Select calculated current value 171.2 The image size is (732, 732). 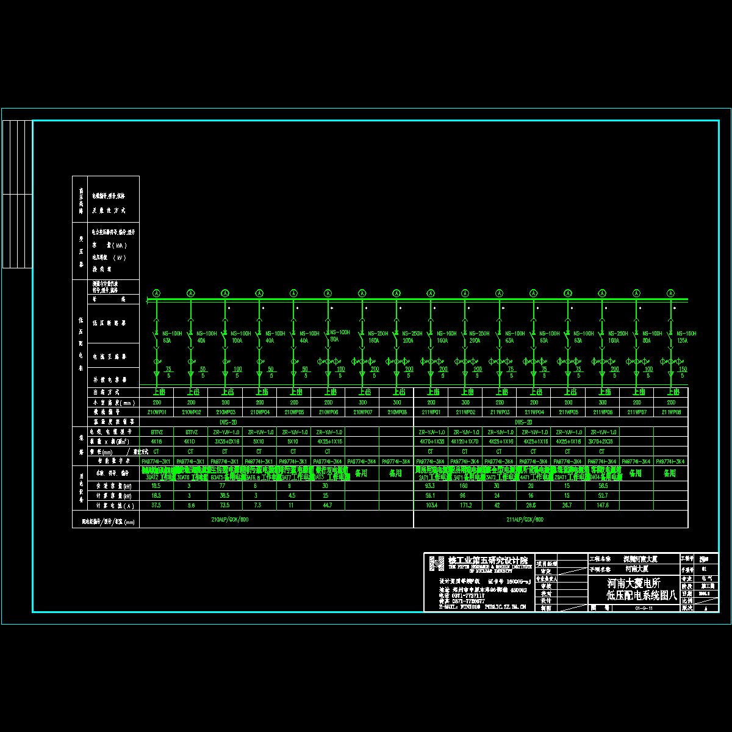coord(465,506)
